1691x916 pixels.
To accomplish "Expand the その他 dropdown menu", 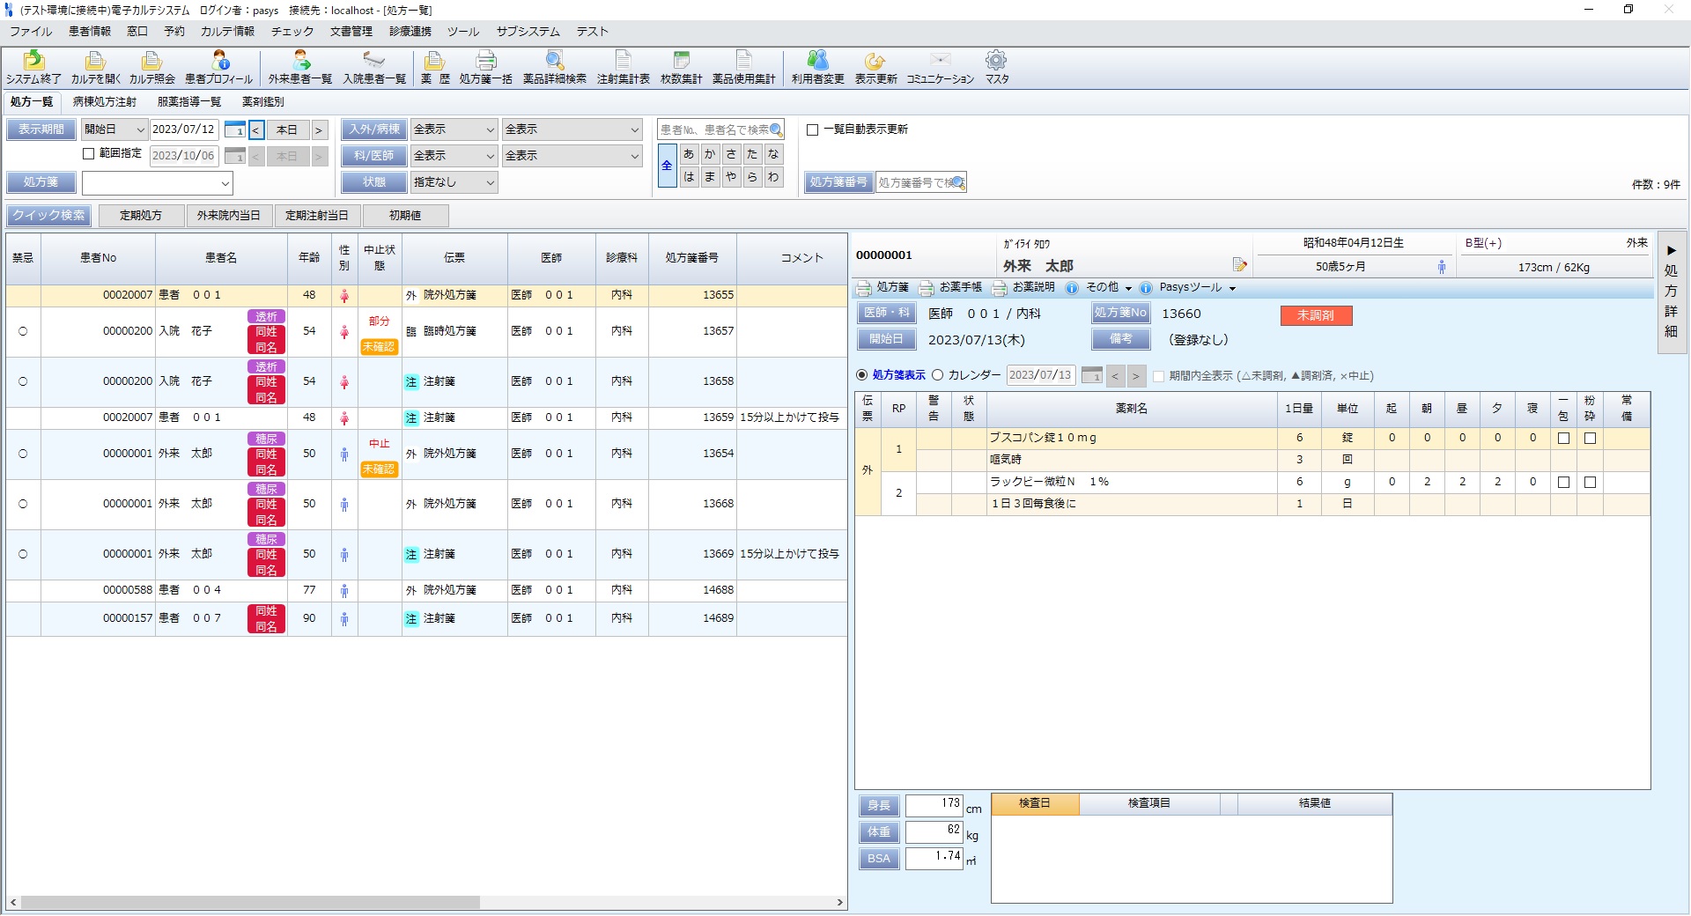I will 1108,288.
